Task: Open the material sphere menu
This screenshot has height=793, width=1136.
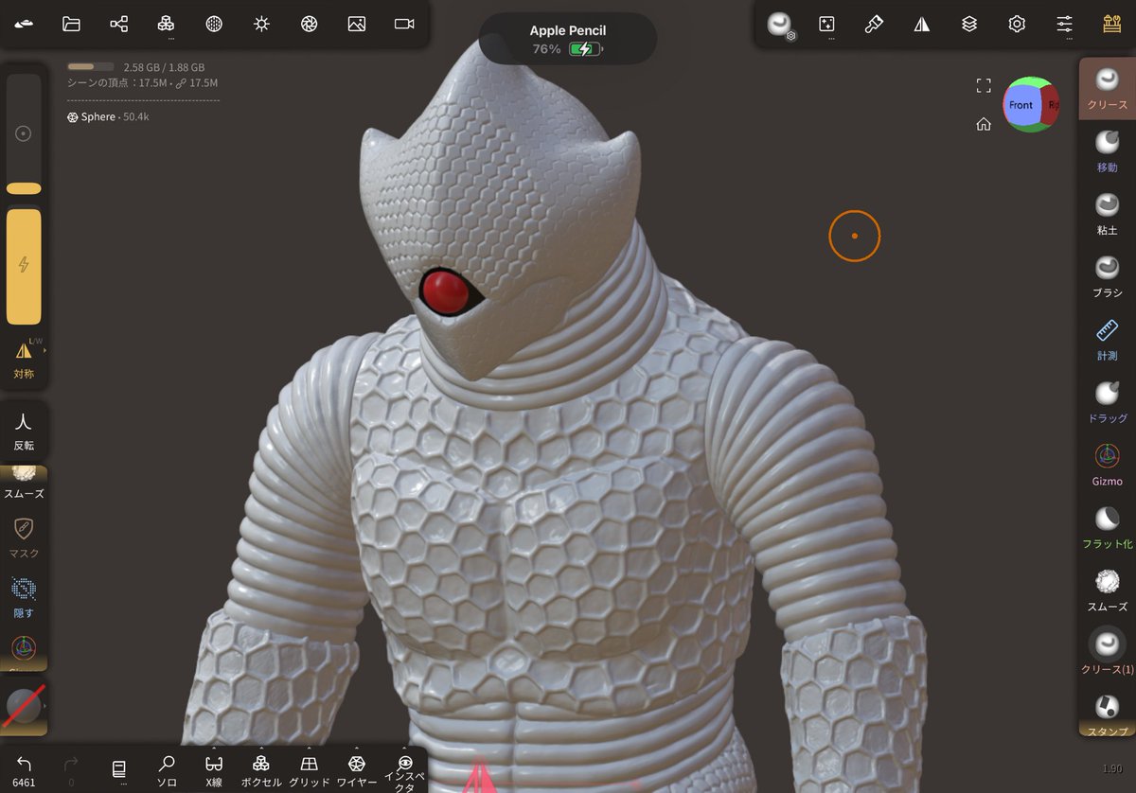Action: click(x=214, y=24)
